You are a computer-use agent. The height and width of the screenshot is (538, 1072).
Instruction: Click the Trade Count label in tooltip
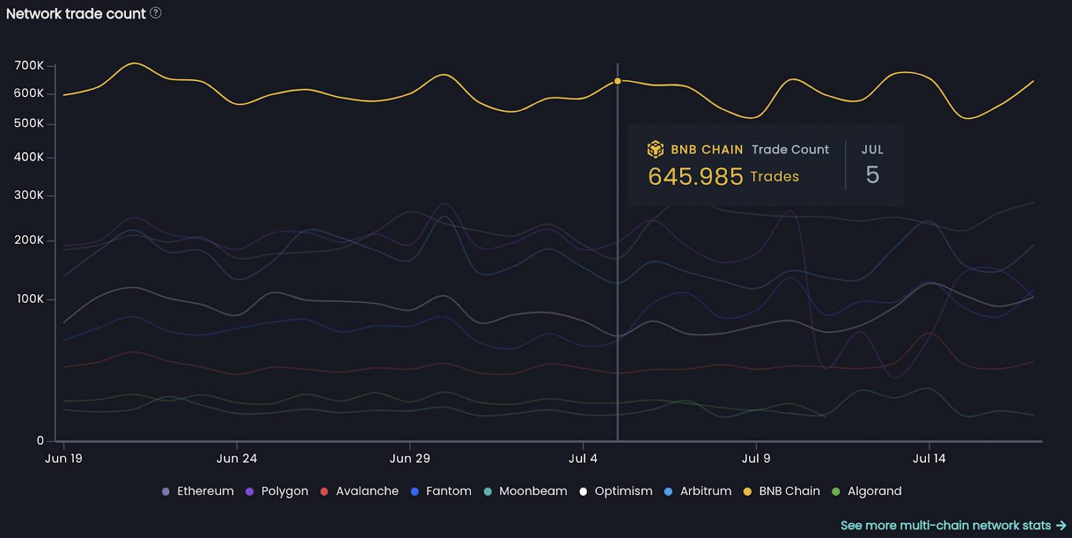tap(790, 149)
